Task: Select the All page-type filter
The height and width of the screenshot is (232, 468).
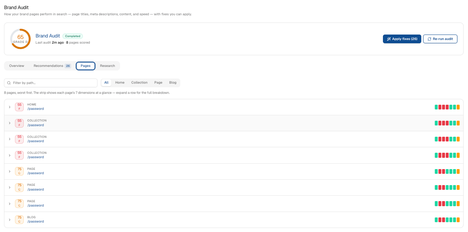Action: [106, 83]
